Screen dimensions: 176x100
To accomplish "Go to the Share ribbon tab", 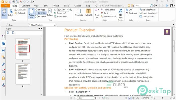I will pyautogui.click(x=67, y=6).
